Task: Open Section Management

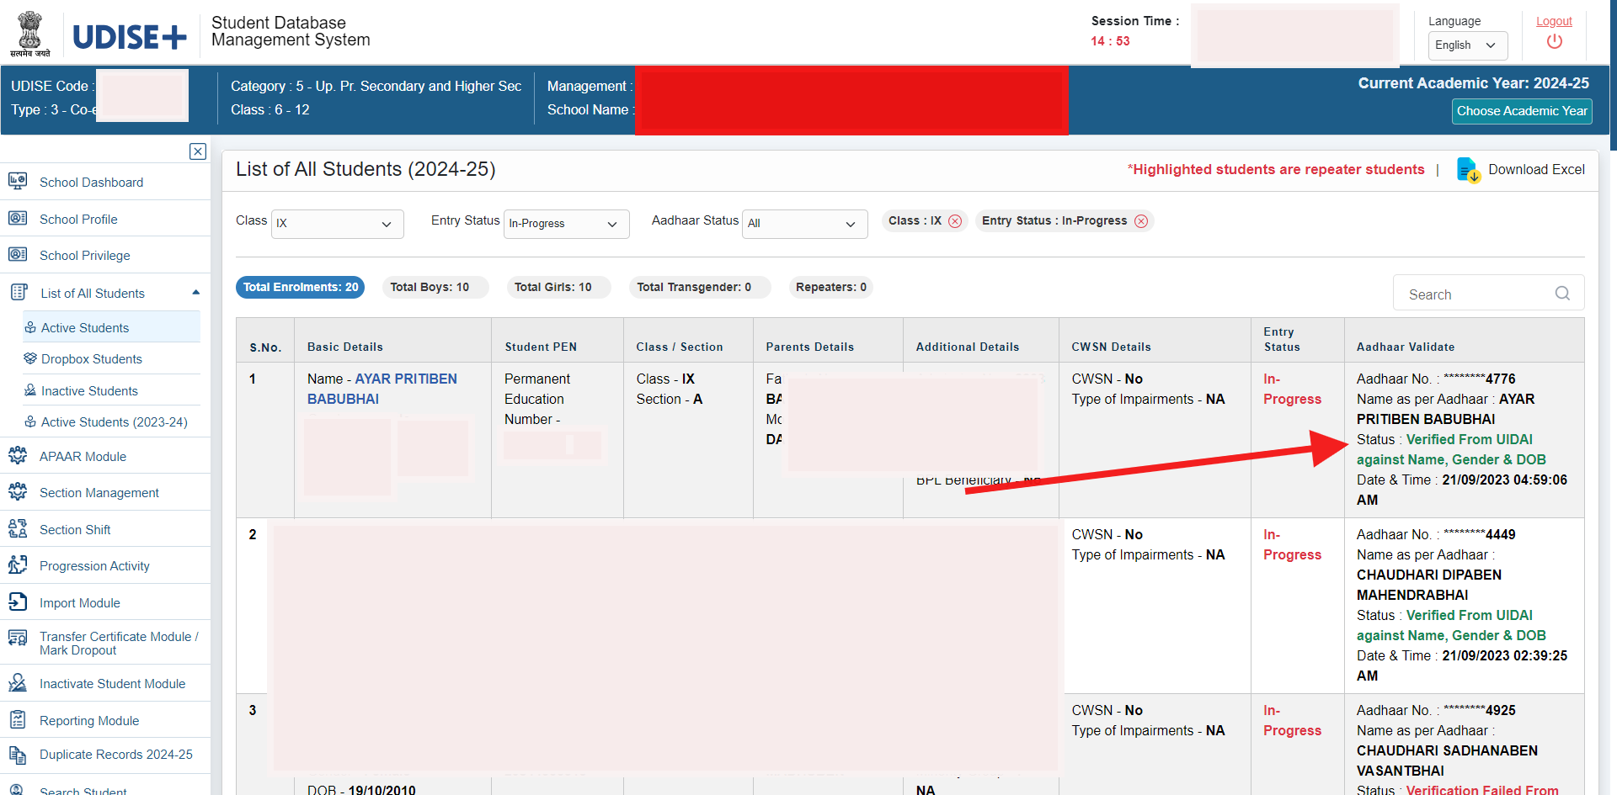Action: [99, 492]
